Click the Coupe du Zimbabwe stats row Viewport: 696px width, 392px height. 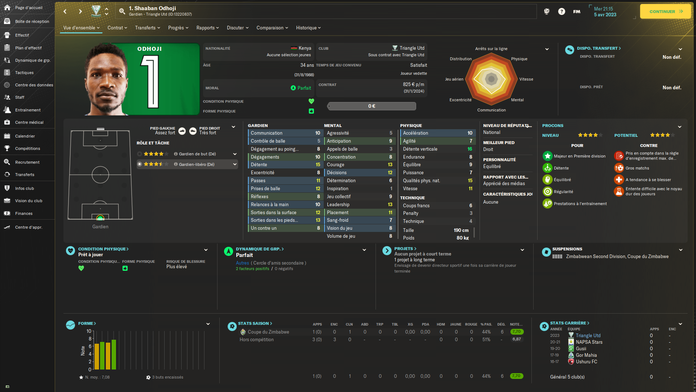[x=381, y=332]
